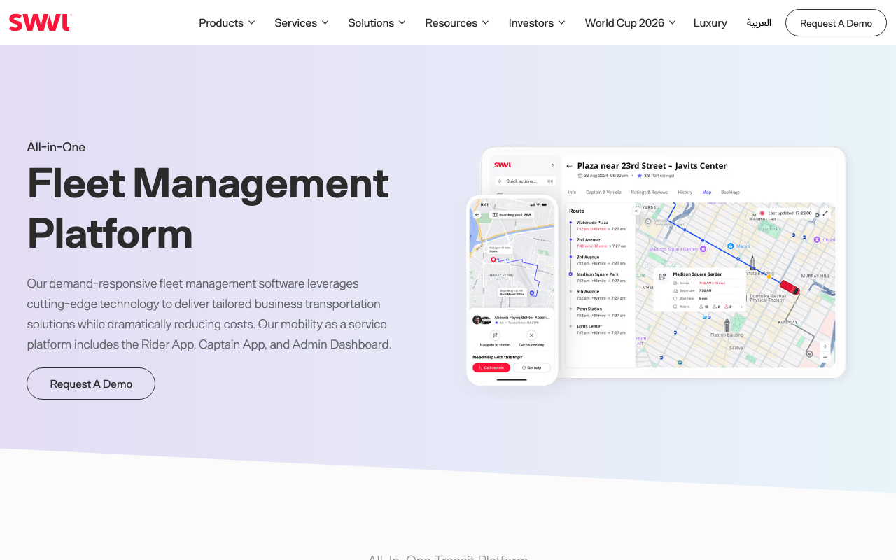Click the map zoom in plus button
896x560 pixels.
coord(825,346)
